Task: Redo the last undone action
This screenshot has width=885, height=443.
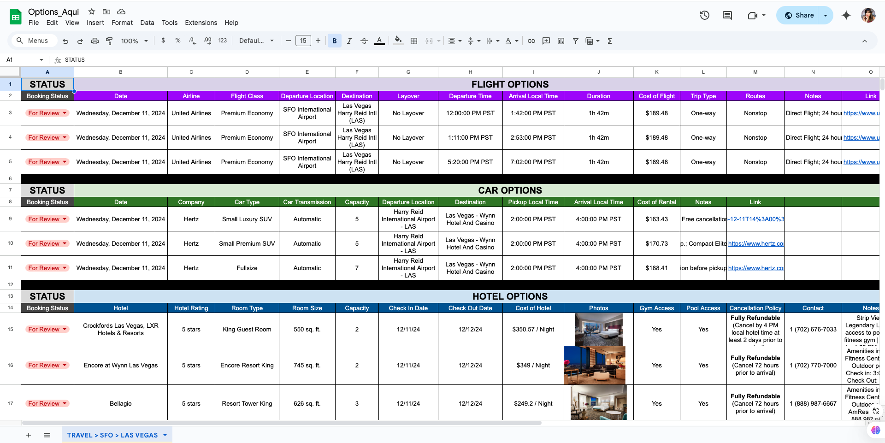Action: (80, 41)
